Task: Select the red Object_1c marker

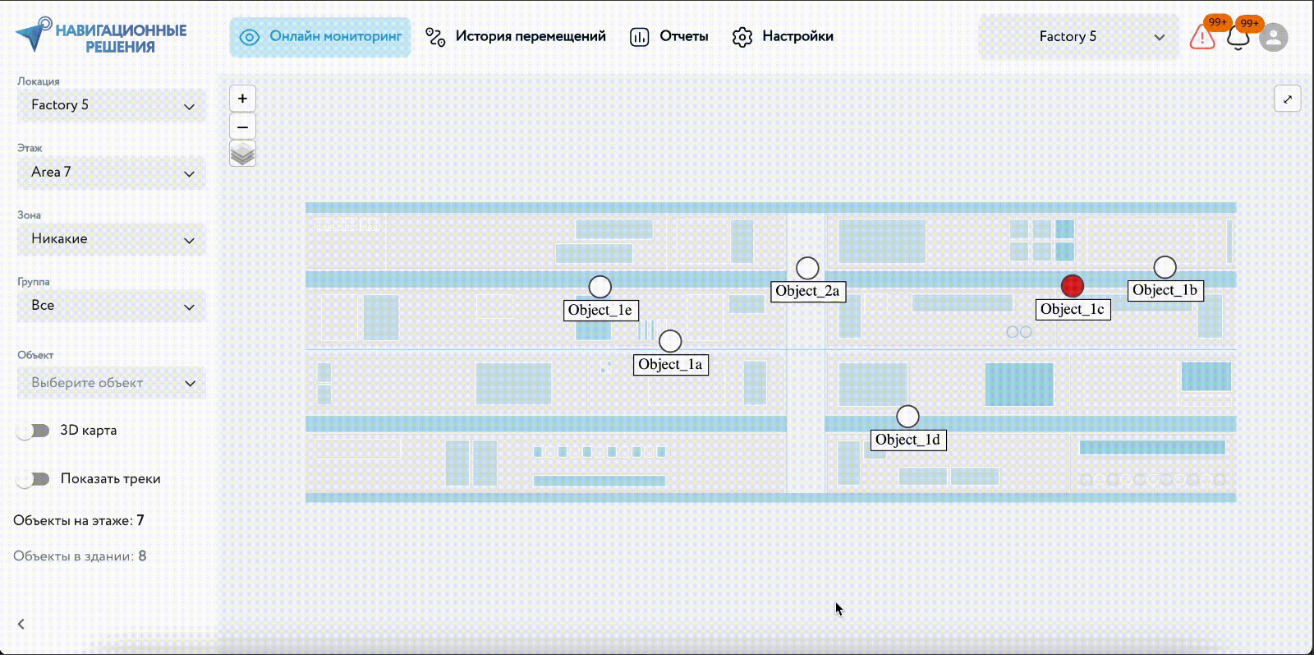Action: [x=1073, y=286]
